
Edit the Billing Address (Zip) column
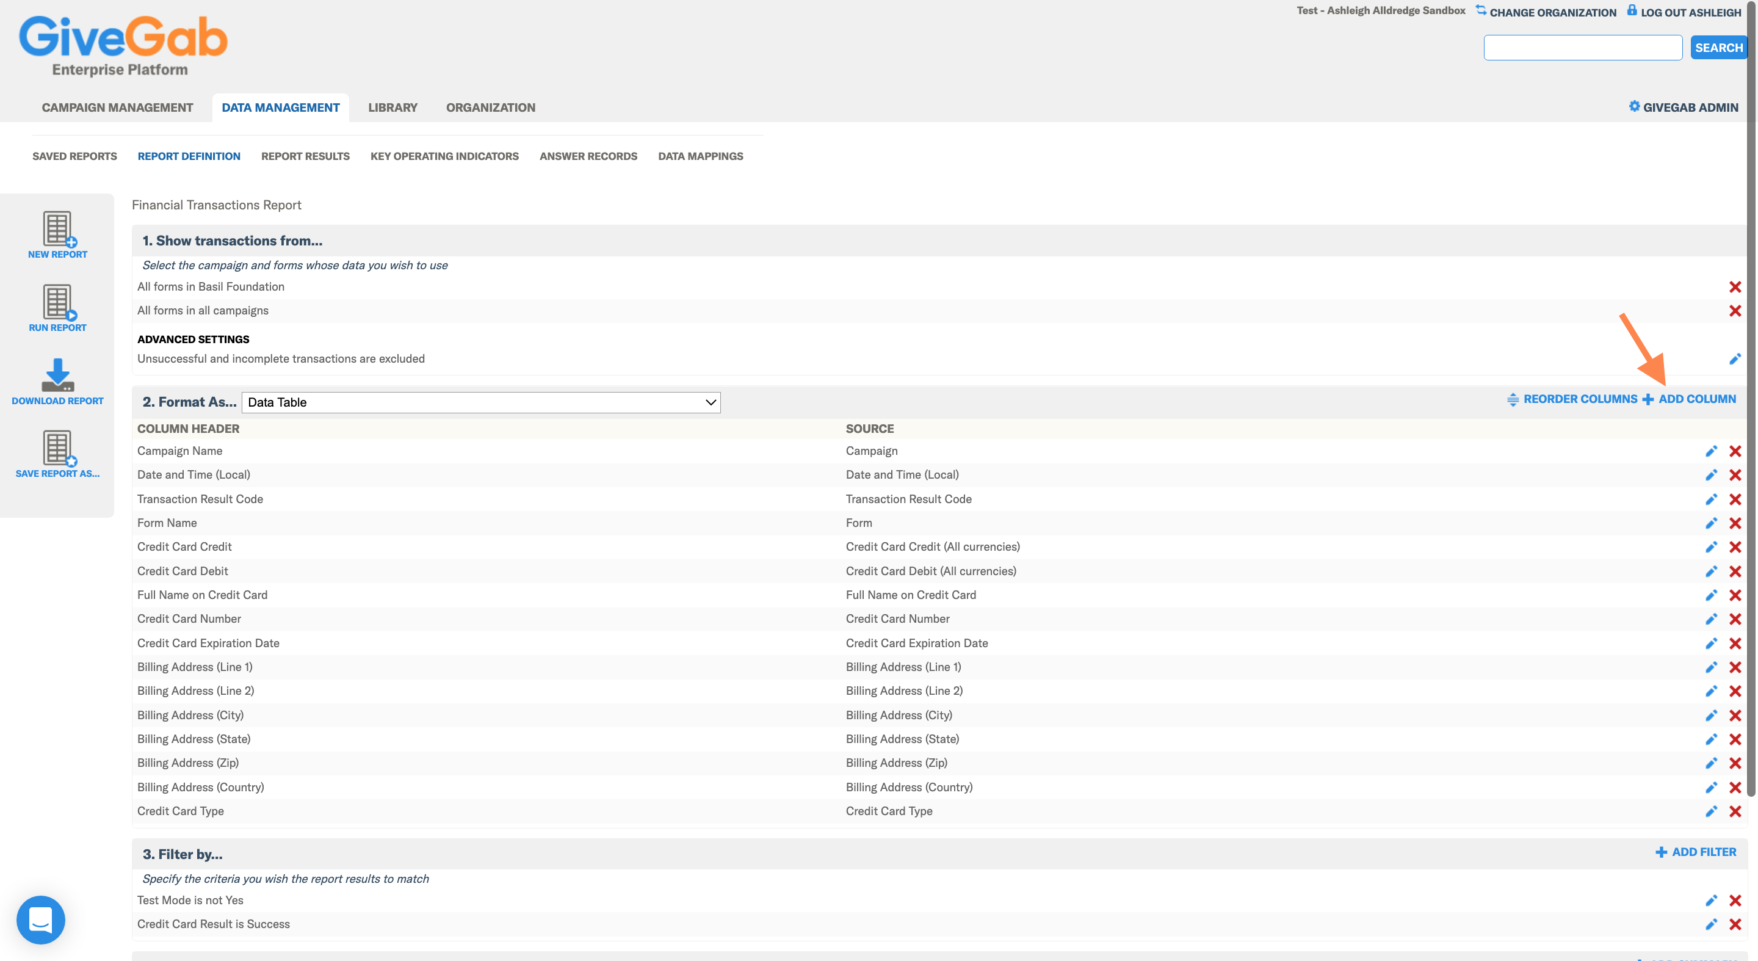tap(1711, 763)
